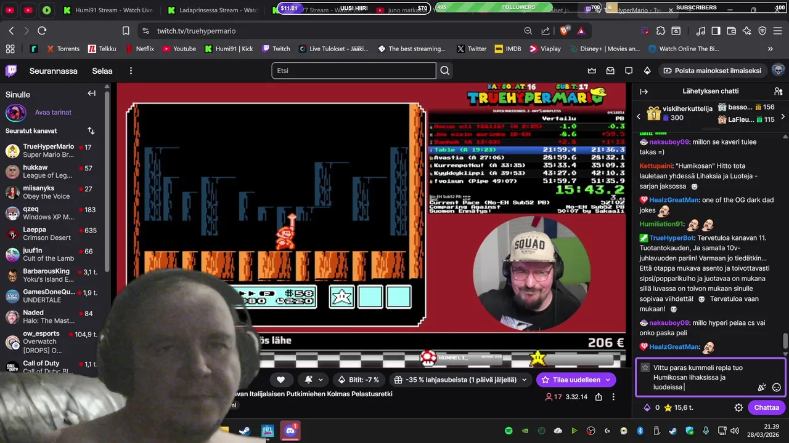Focus the Etsi search field
The height and width of the screenshot is (443, 789).
(354, 71)
